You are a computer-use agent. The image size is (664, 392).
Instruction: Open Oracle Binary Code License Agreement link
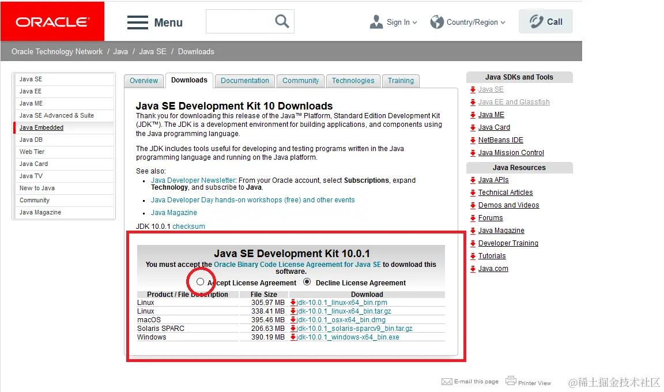(297, 265)
